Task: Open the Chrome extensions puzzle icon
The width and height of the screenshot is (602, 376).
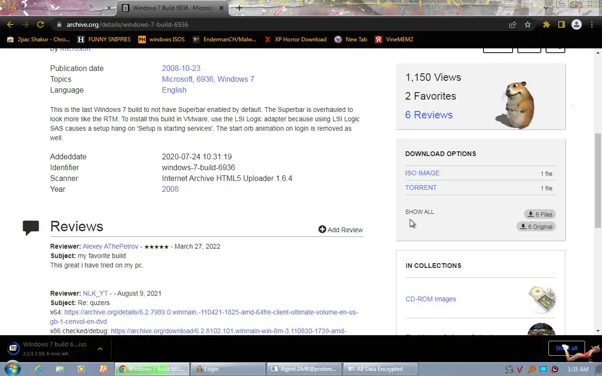Action: point(546,24)
